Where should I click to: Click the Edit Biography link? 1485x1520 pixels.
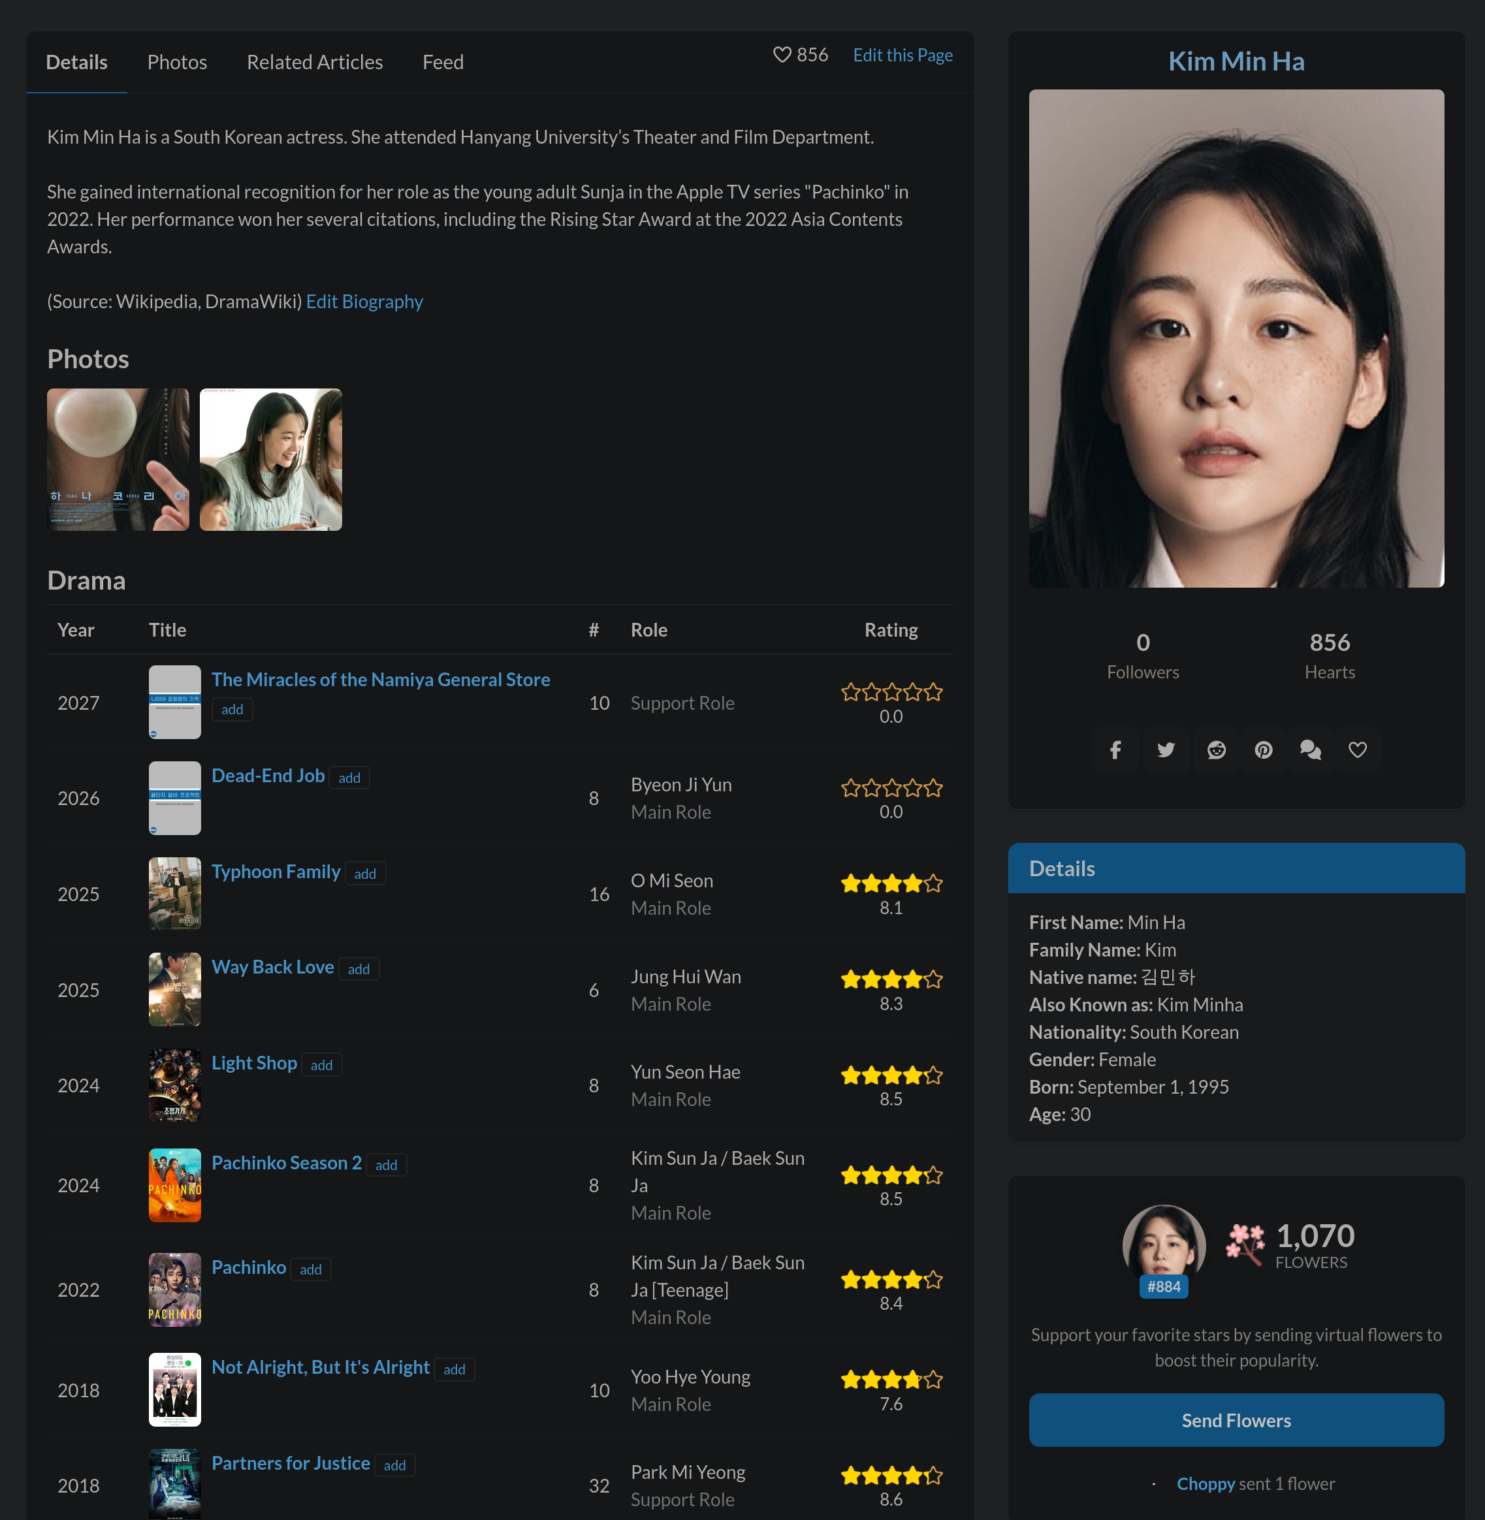point(364,301)
